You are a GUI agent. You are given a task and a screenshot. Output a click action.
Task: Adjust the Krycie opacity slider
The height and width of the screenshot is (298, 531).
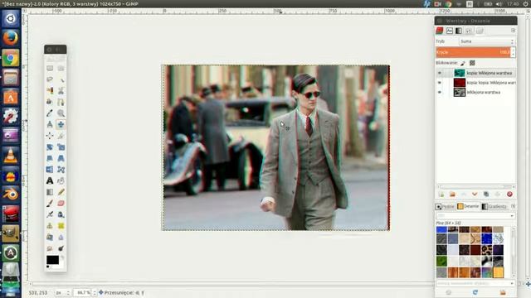[474, 52]
